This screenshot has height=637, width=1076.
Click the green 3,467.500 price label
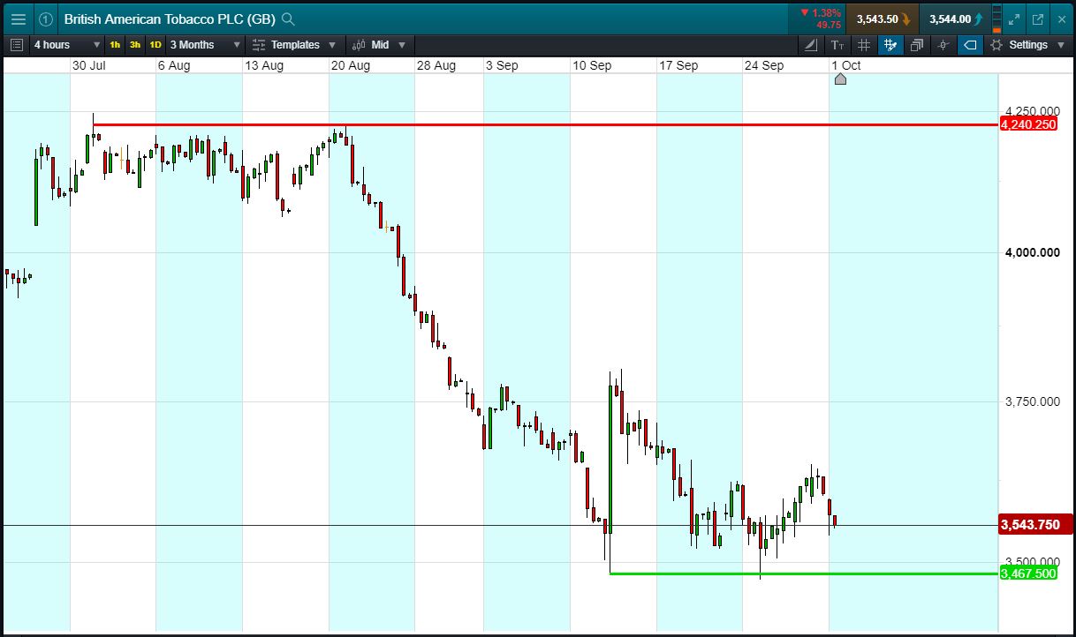coord(1028,573)
